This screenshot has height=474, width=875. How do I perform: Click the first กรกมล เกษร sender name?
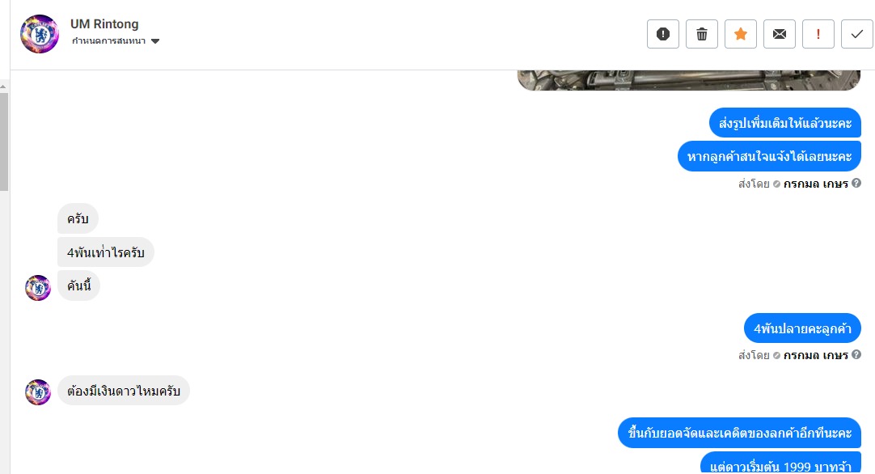(x=816, y=184)
